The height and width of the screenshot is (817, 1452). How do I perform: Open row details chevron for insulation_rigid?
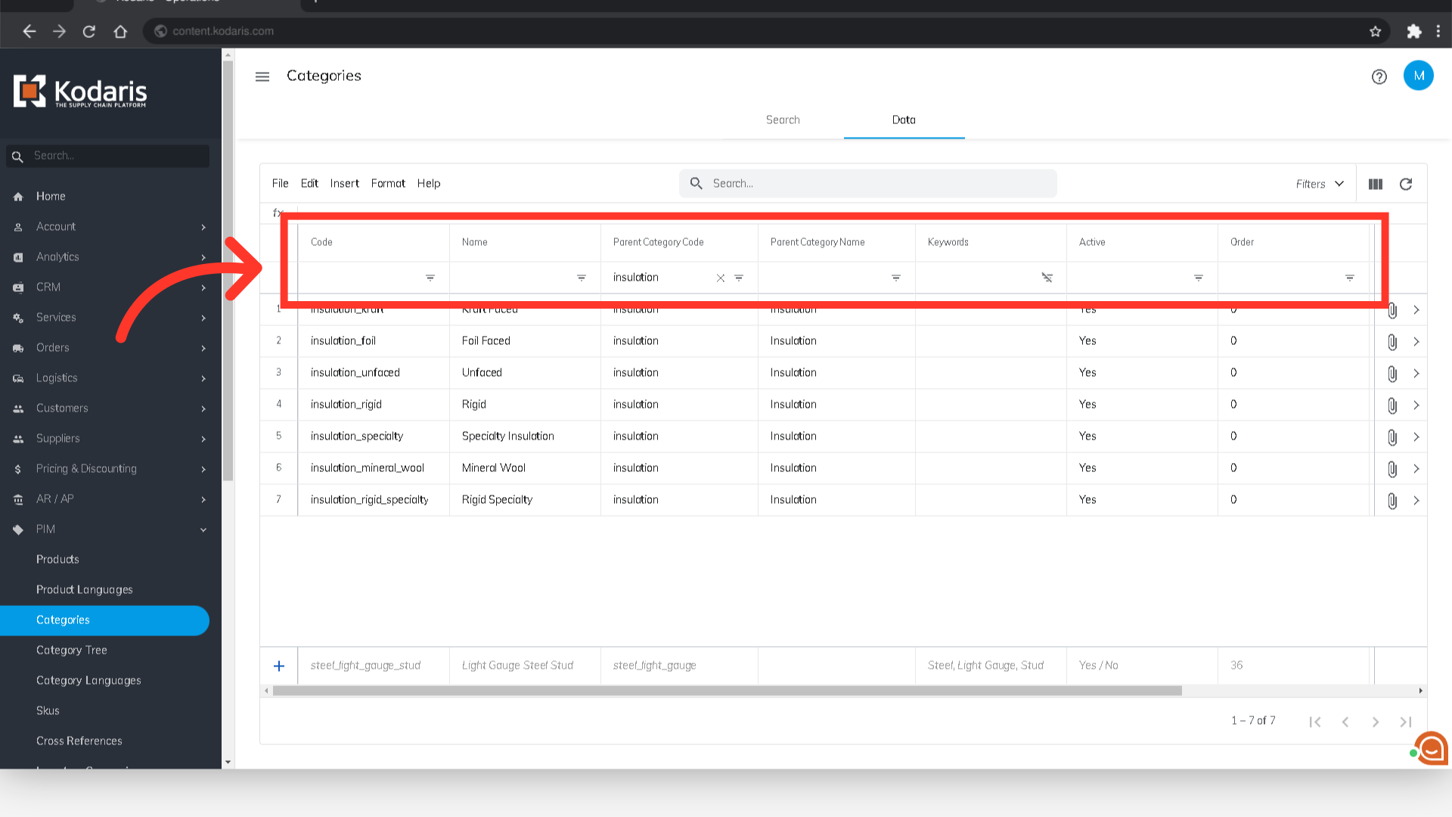1416,405
